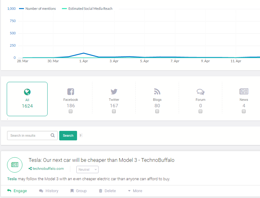This screenshot has width=260, height=198.
Task: Select the All sources globe icon
Action: (x=27, y=92)
